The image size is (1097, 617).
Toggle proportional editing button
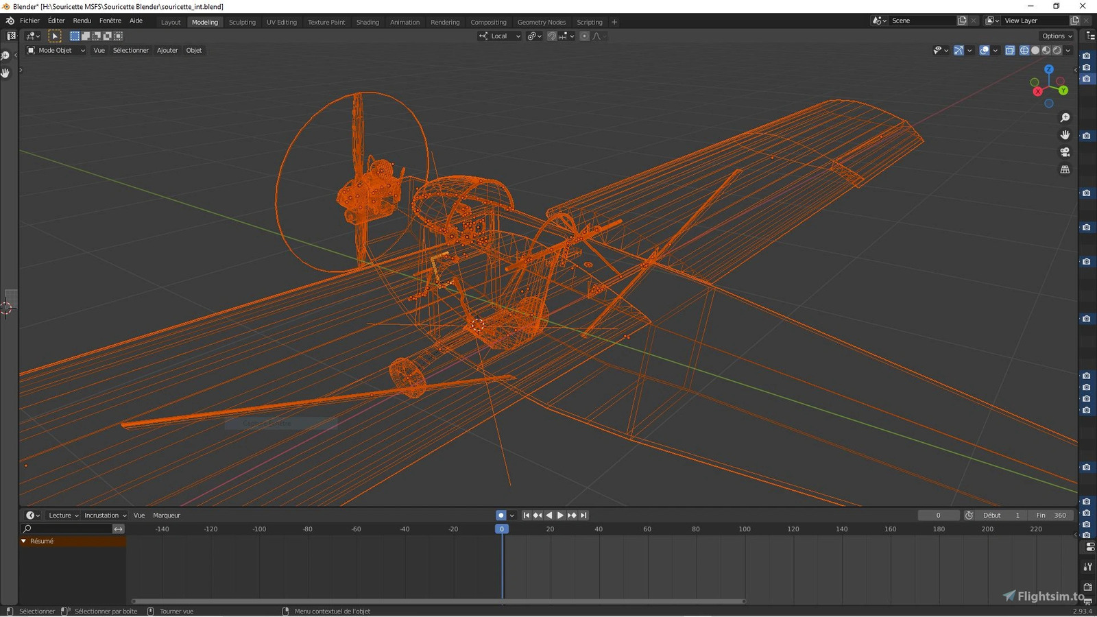point(584,36)
